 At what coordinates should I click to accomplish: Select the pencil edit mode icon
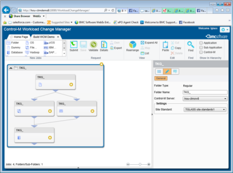(x=167, y=71)
